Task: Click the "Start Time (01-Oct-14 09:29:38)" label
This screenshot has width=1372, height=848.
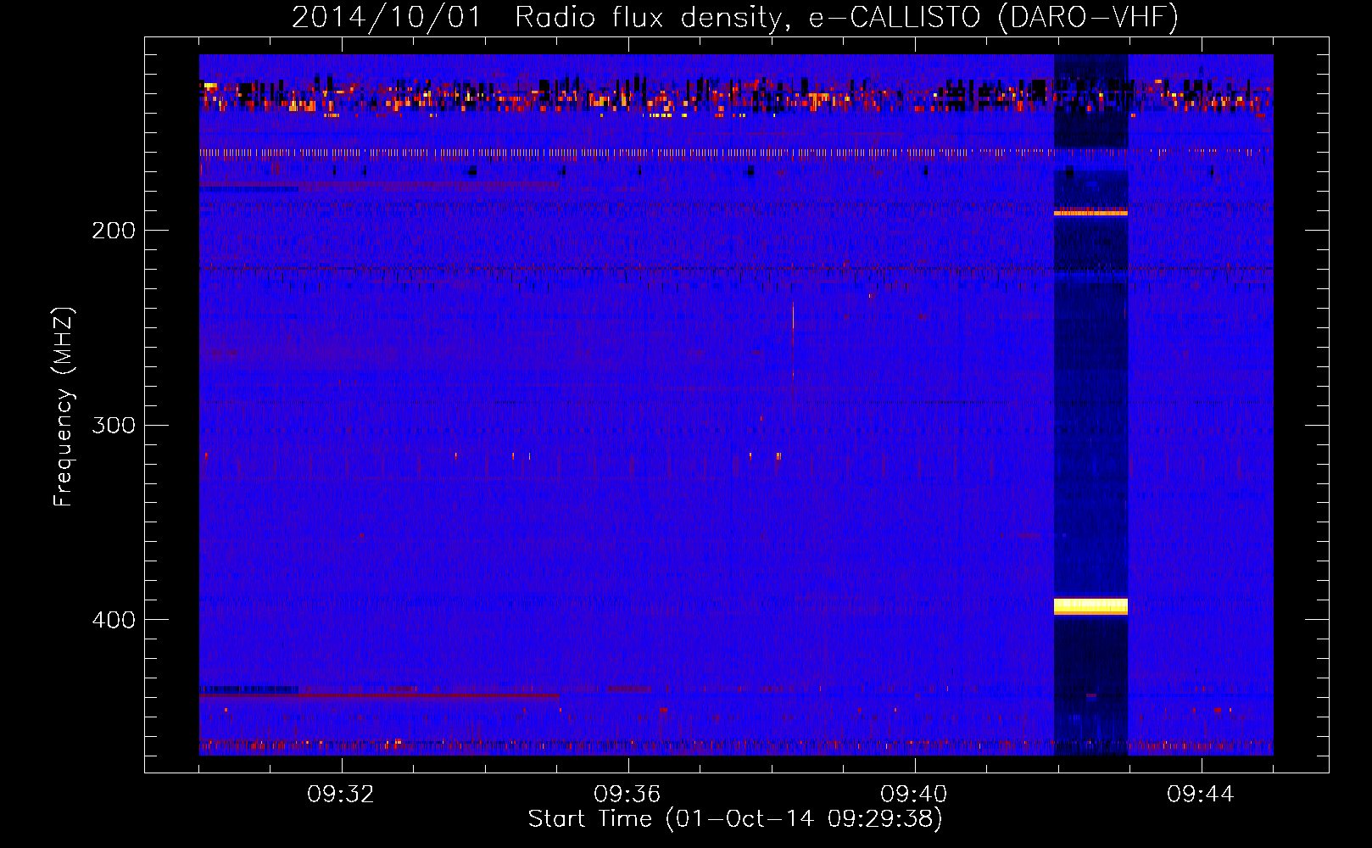Action: click(x=735, y=818)
